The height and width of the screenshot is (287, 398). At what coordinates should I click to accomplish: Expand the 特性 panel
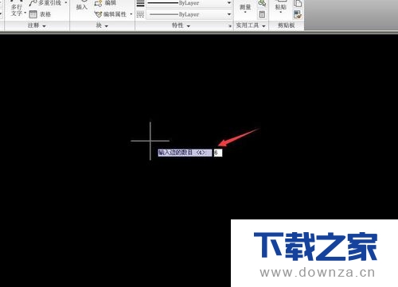181,25
